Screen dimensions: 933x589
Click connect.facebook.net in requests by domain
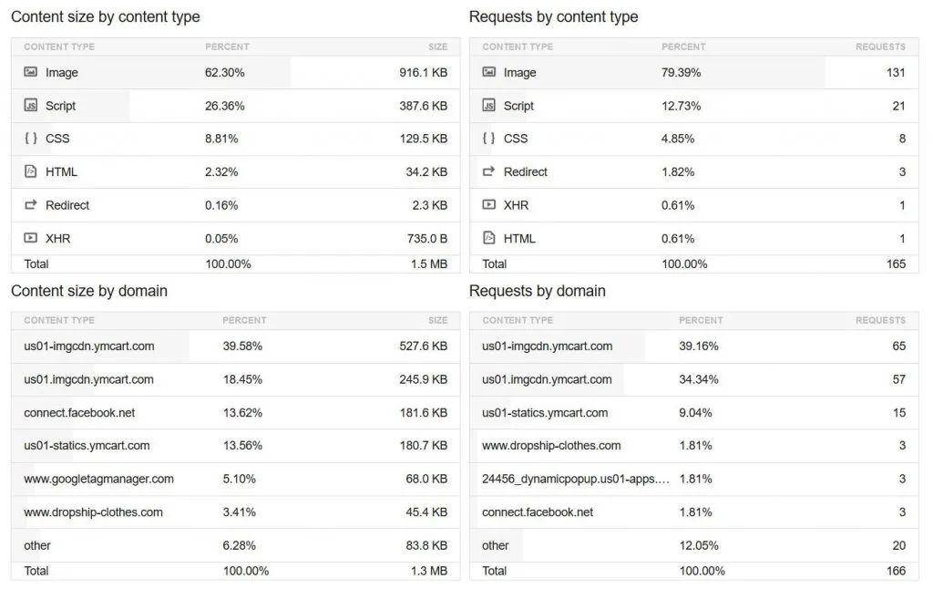[538, 512]
